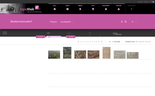Clear the search with X icon
The height and width of the screenshot is (96, 155).
122,22
